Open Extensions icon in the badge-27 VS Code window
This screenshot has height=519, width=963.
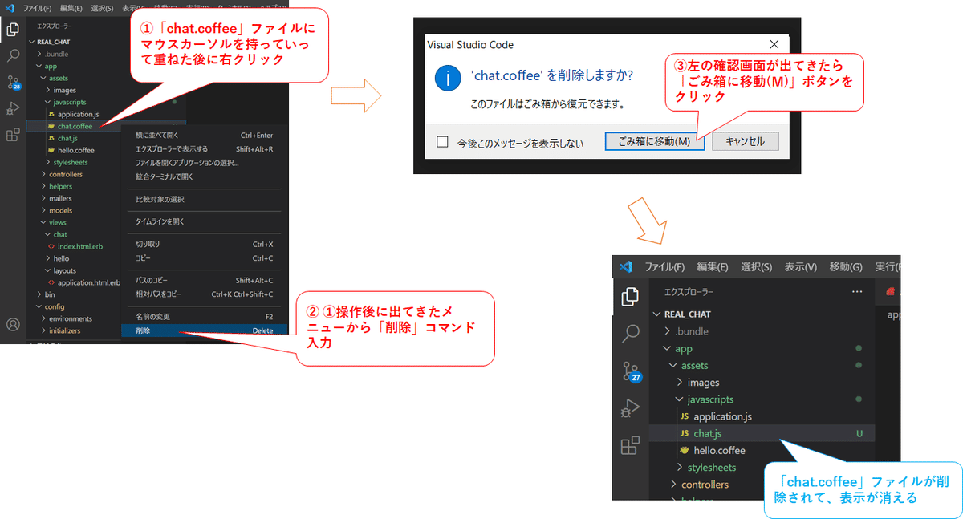(x=631, y=445)
